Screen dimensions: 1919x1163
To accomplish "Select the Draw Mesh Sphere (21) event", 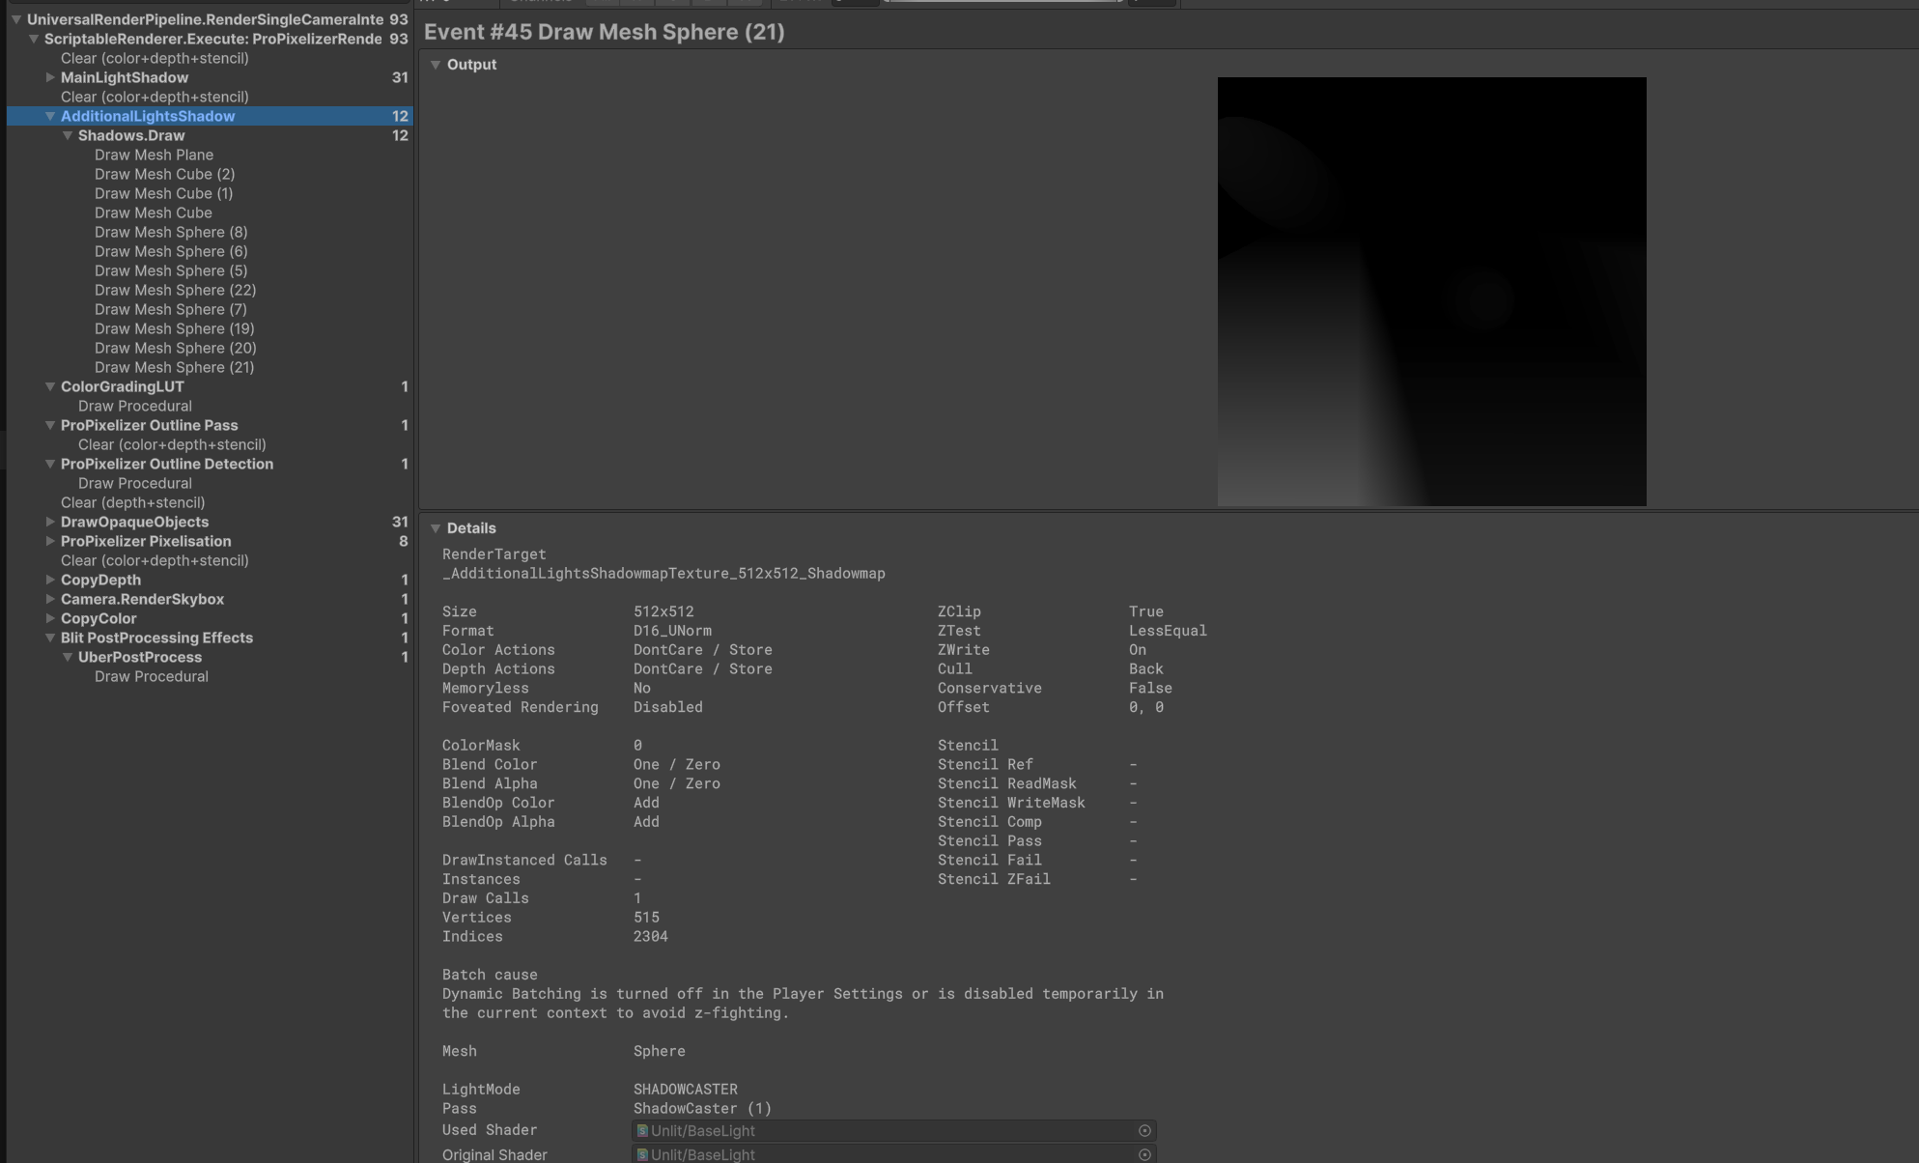I will [x=175, y=367].
